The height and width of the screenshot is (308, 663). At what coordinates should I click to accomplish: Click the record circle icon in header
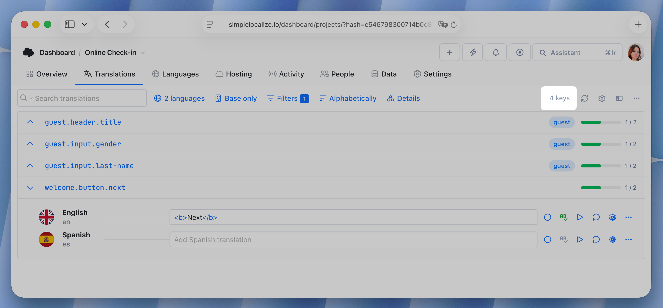pyautogui.click(x=520, y=52)
